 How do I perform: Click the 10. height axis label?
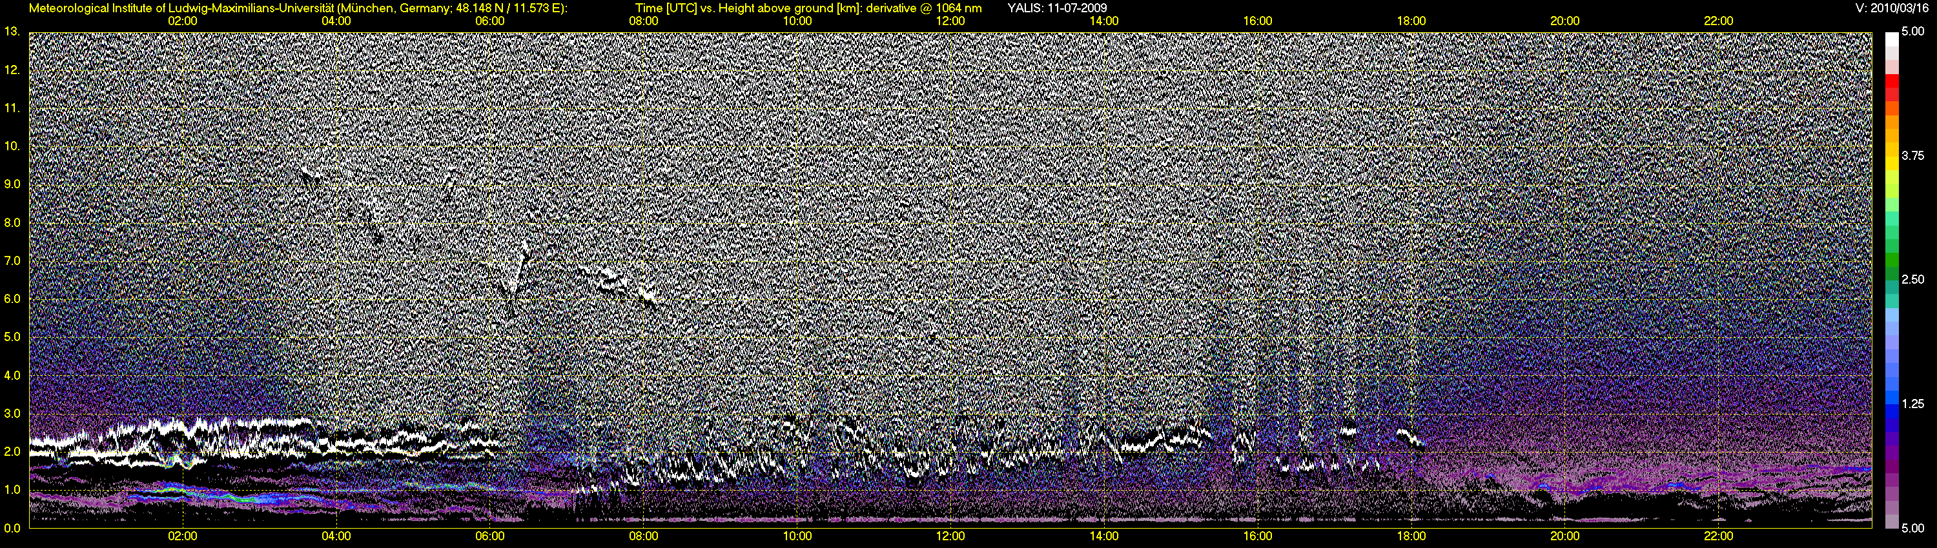(x=13, y=146)
